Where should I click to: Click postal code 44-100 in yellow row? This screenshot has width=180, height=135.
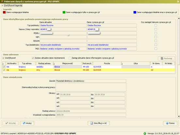pos(86,70)
